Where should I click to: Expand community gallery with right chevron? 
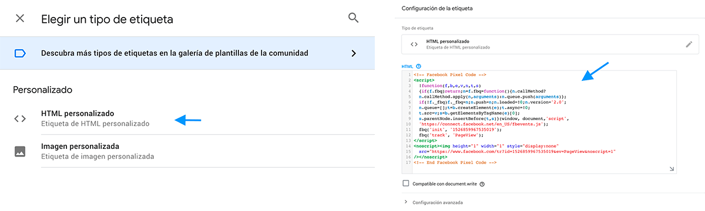[x=354, y=53]
